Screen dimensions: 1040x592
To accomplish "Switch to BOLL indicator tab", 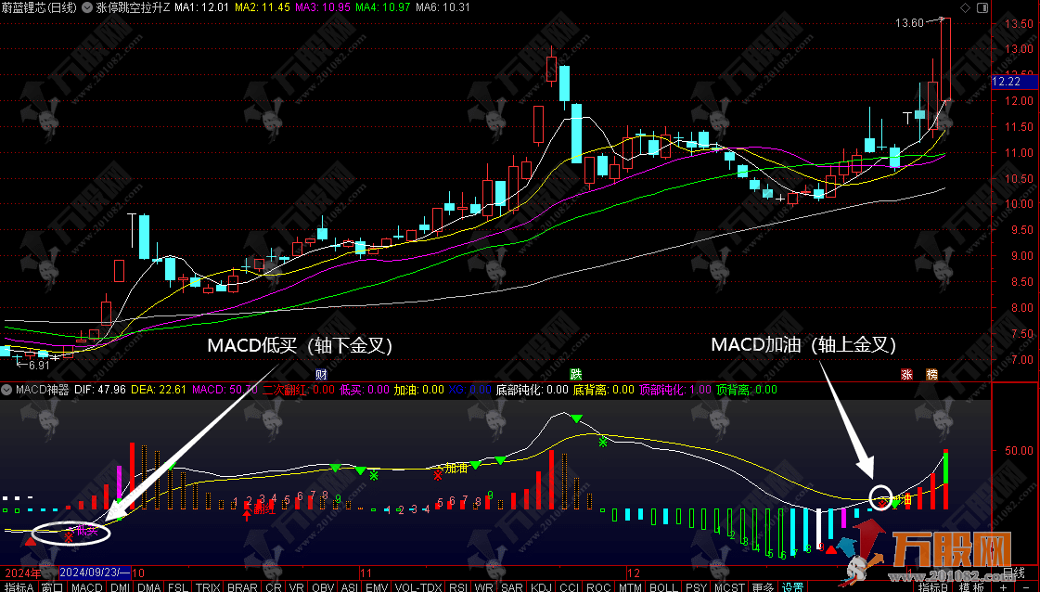I will click(x=663, y=586).
